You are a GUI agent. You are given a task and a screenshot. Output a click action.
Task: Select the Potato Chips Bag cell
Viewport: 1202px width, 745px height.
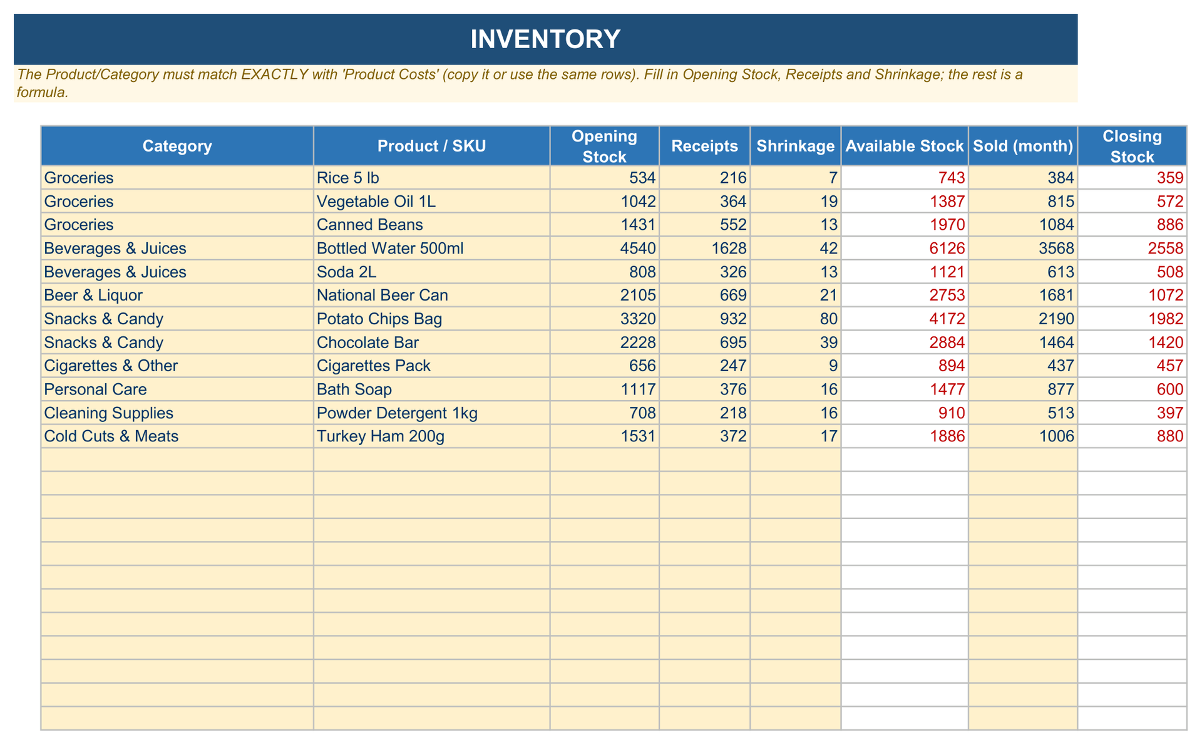431,319
